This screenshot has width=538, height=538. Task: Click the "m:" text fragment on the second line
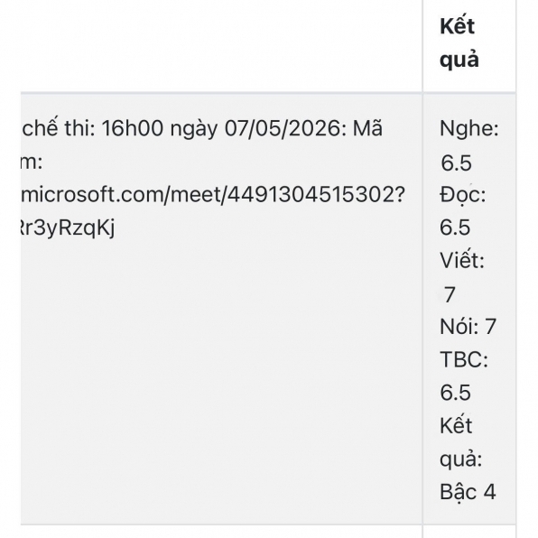(x=32, y=162)
